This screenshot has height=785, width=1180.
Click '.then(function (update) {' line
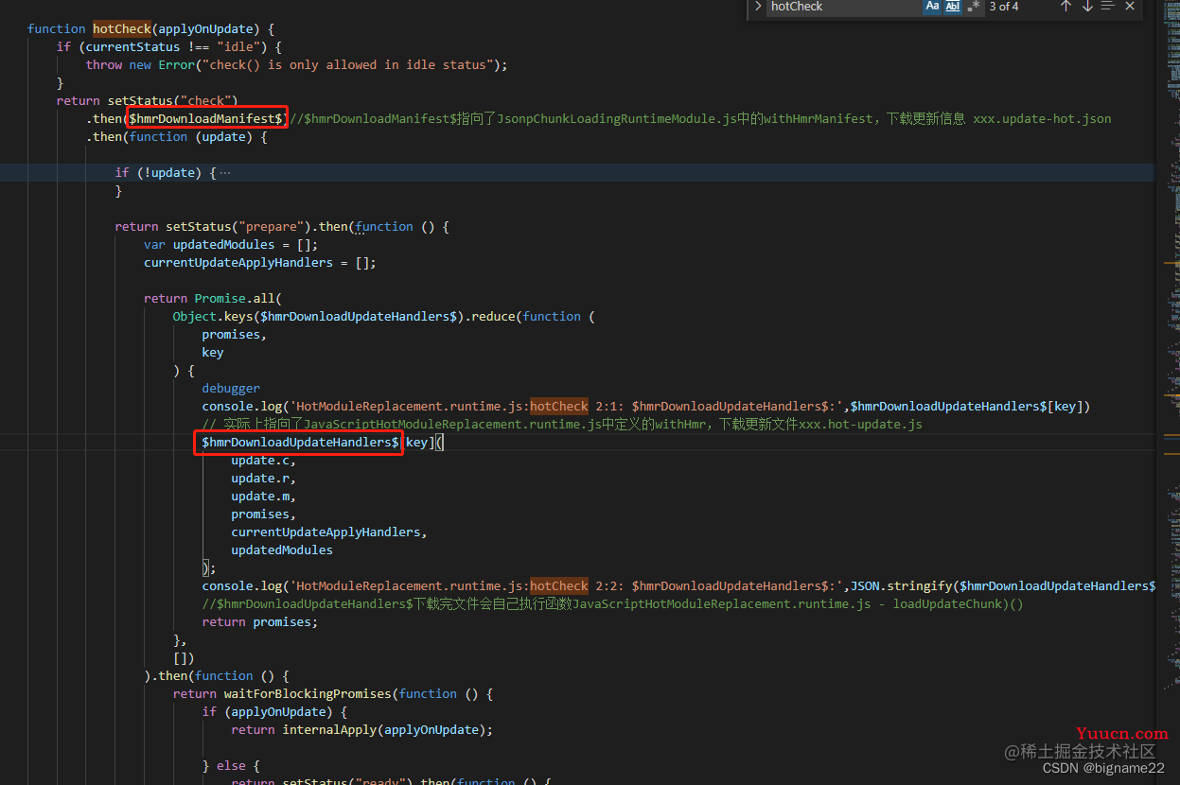[x=176, y=137]
